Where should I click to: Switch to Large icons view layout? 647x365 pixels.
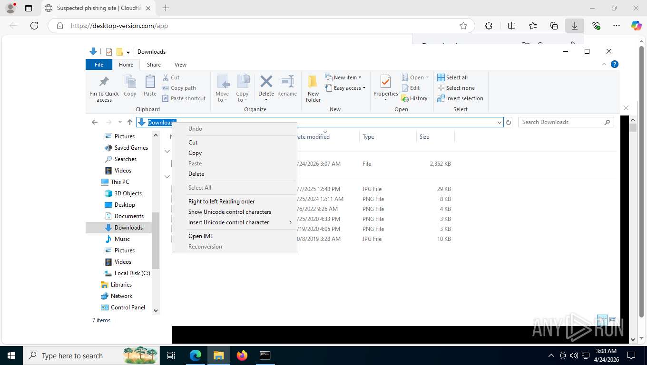click(613, 320)
